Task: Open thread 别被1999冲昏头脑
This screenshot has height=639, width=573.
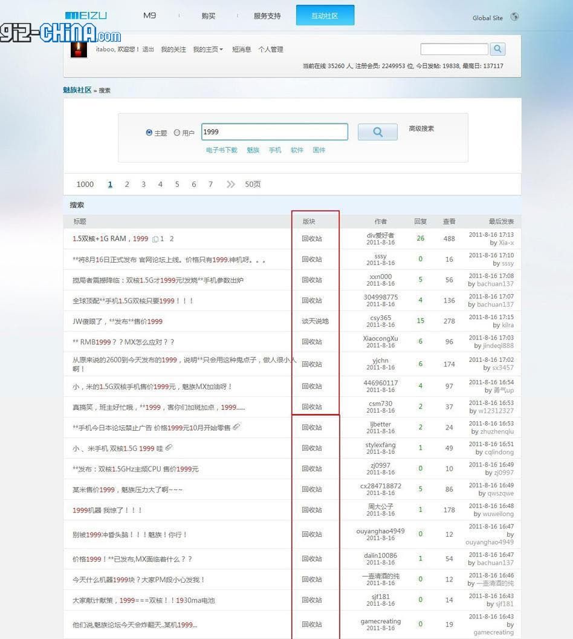Action: (129, 535)
